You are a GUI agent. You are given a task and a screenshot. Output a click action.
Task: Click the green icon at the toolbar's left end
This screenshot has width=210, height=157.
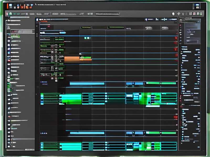tap(10, 14)
